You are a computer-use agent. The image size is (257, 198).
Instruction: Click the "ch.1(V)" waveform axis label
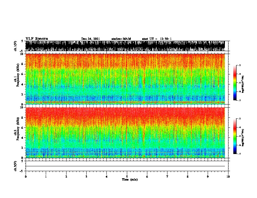[x=15, y=46]
